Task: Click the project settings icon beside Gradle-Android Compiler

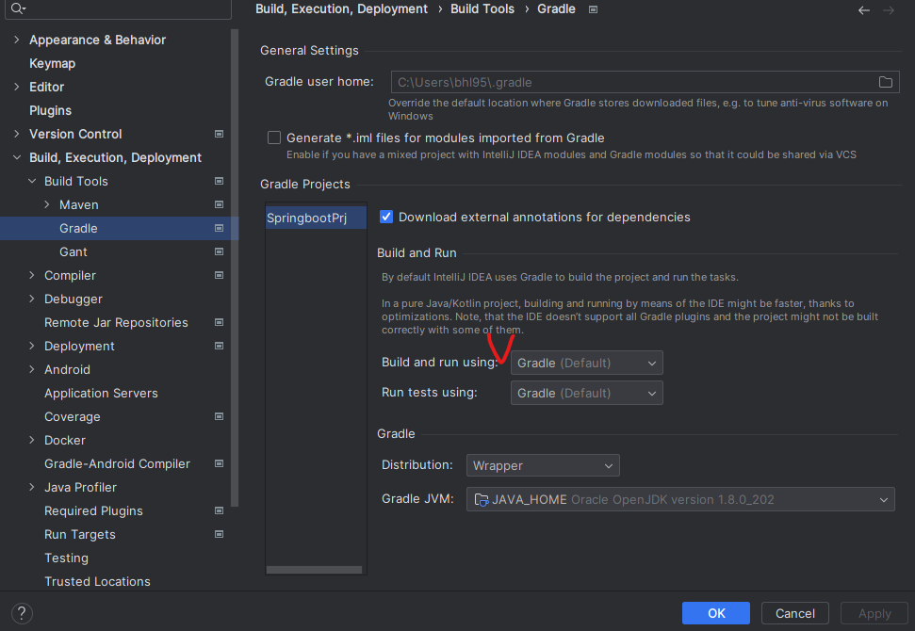Action: point(219,463)
